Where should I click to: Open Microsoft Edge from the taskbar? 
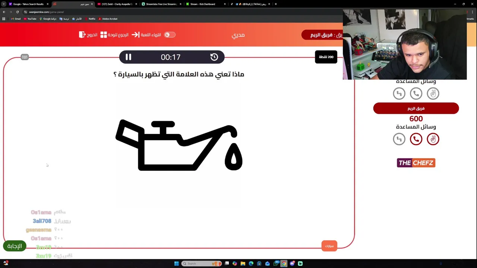pos(251,264)
